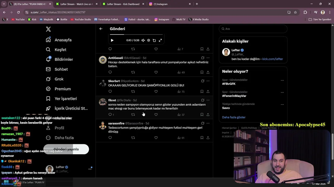The width and height of the screenshot is (334, 187).
Task: Open the X logo home link
Action: tap(48, 29)
